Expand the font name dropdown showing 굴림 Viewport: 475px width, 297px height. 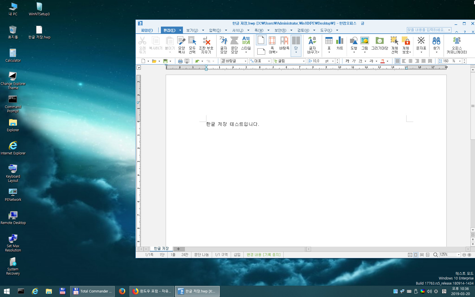click(304, 61)
